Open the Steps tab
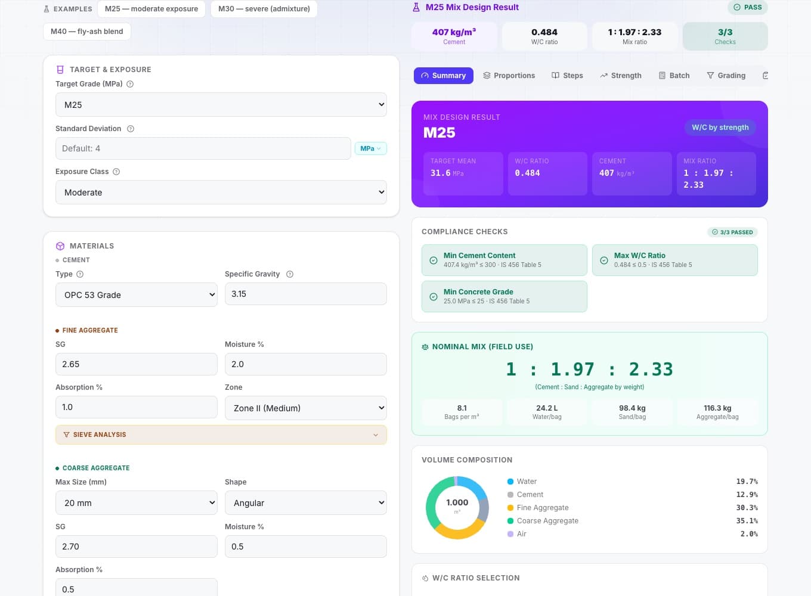The width and height of the screenshot is (811, 596). click(x=567, y=76)
